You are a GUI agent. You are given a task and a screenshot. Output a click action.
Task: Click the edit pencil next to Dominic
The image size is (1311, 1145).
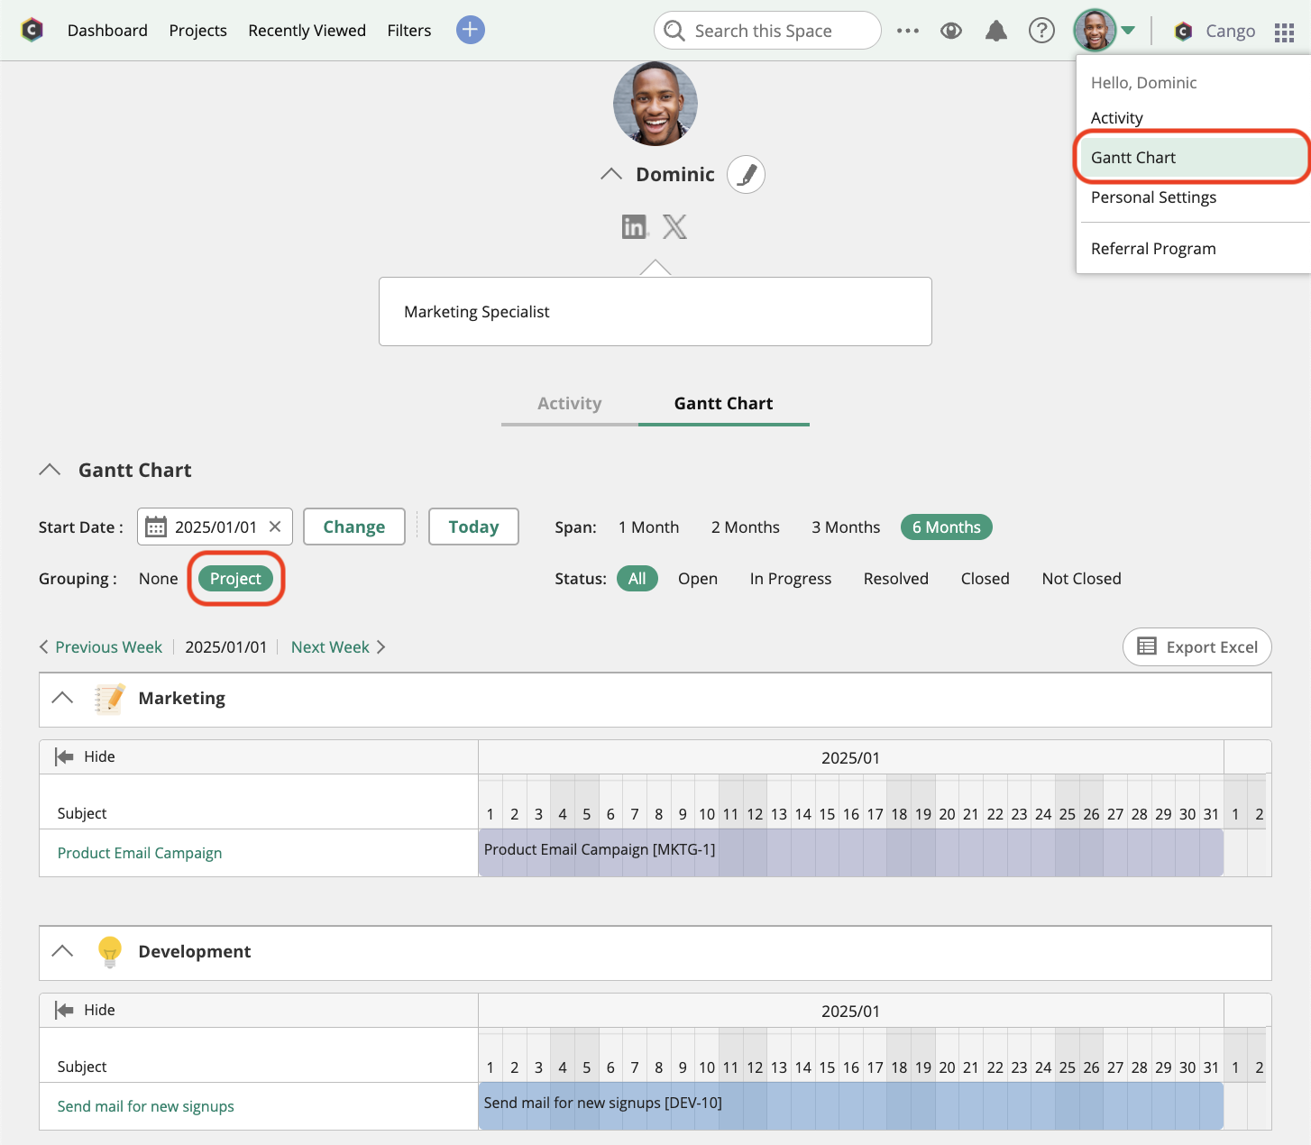click(746, 174)
